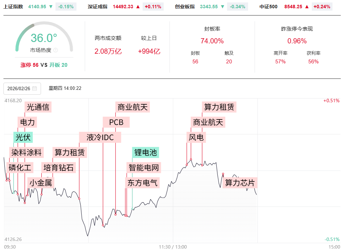Select the green 光伏 sector tag

coord(23,137)
